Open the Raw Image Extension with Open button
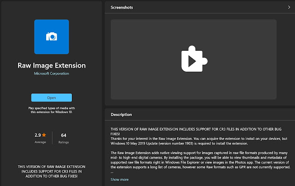 pos(52,98)
